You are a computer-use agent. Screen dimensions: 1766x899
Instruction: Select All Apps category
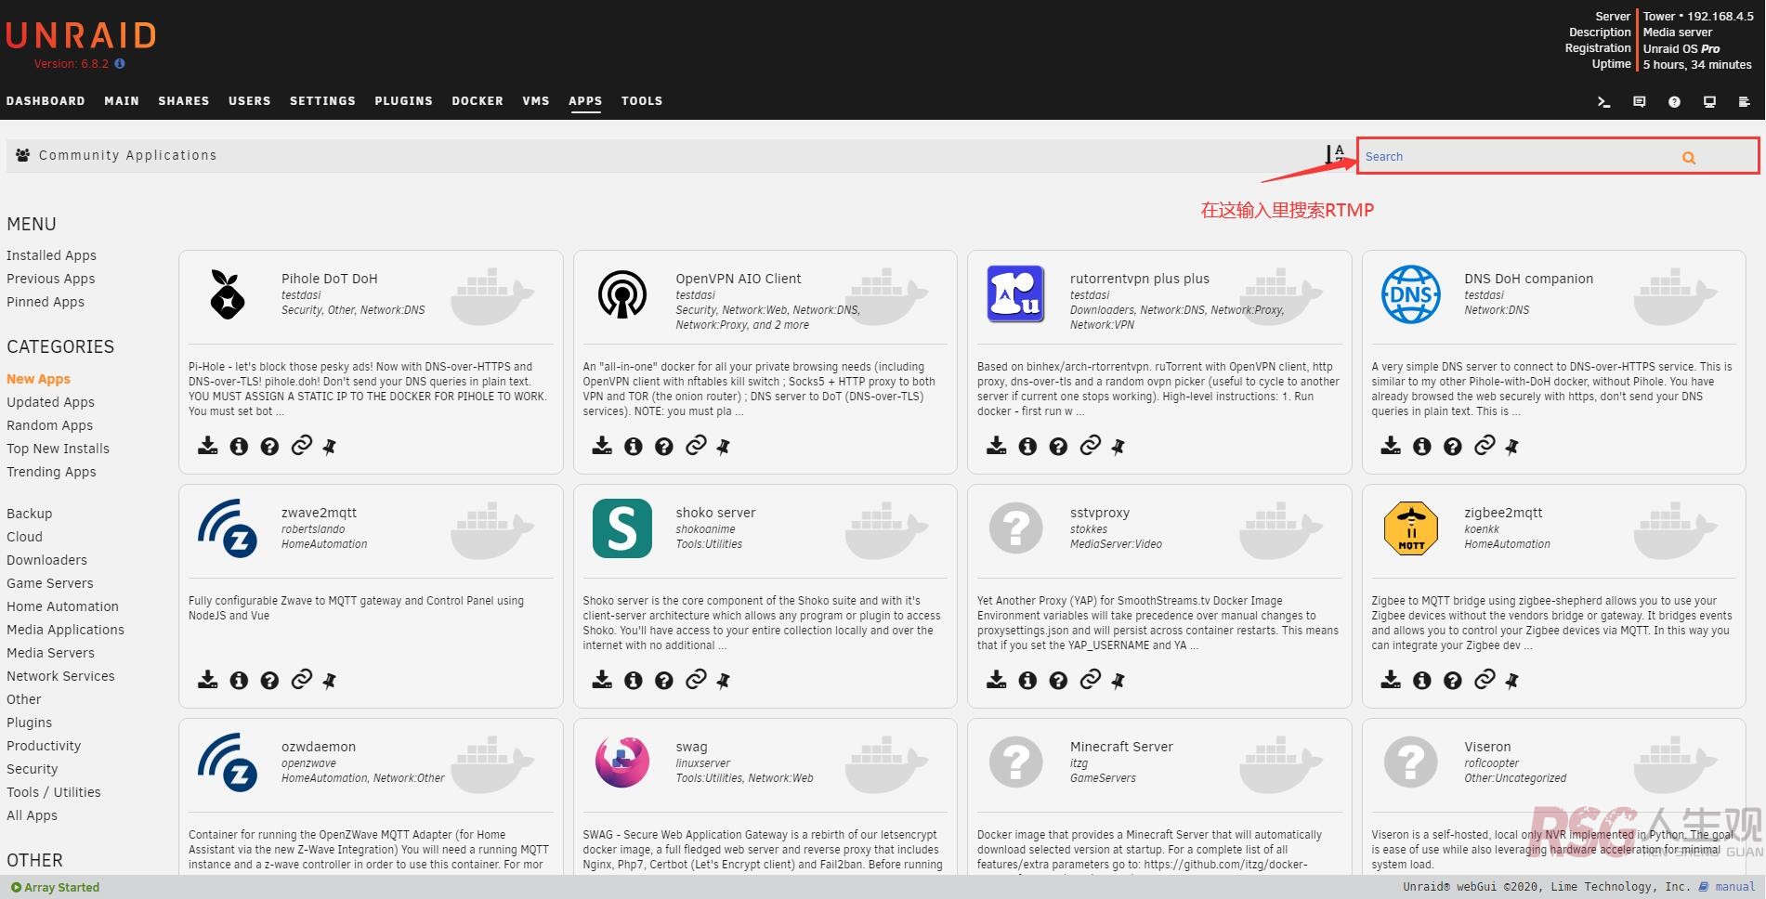point(32,815)
